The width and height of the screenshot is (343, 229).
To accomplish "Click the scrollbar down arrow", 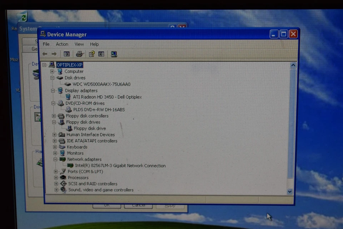I will [290, 192].
